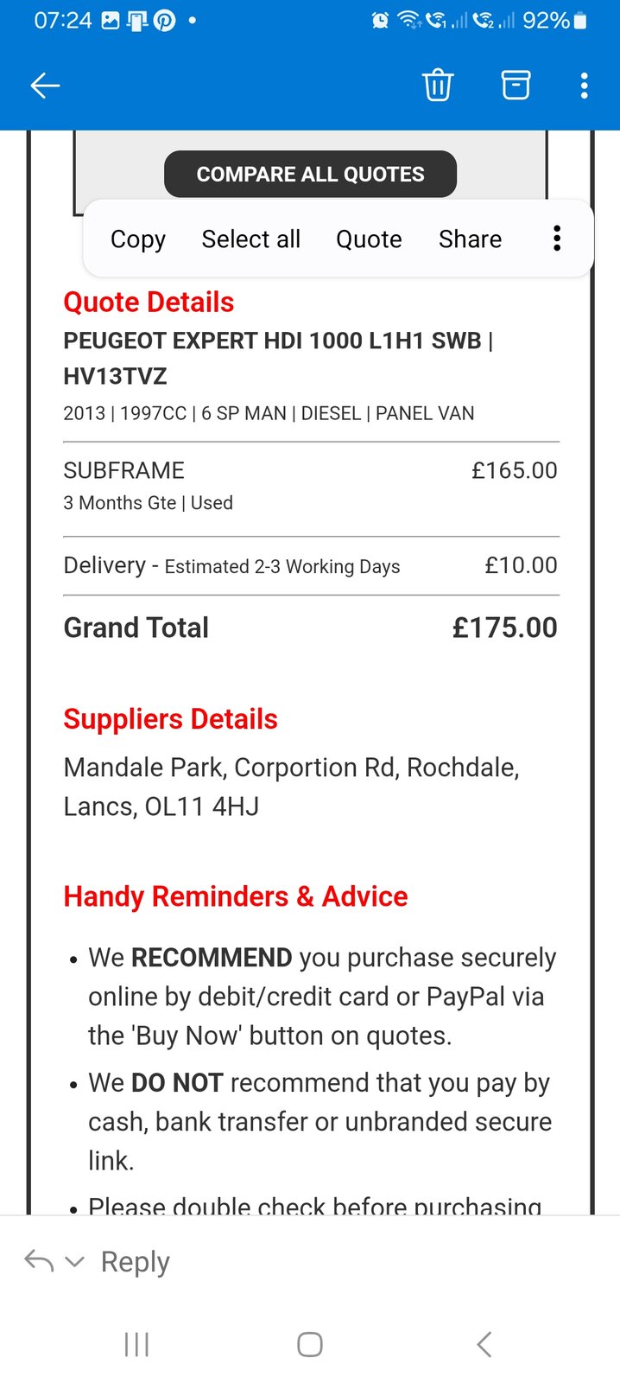Choose Copy from selection menu
The width and height of the screenshot is (620, 1383).
tap(138, 239)
